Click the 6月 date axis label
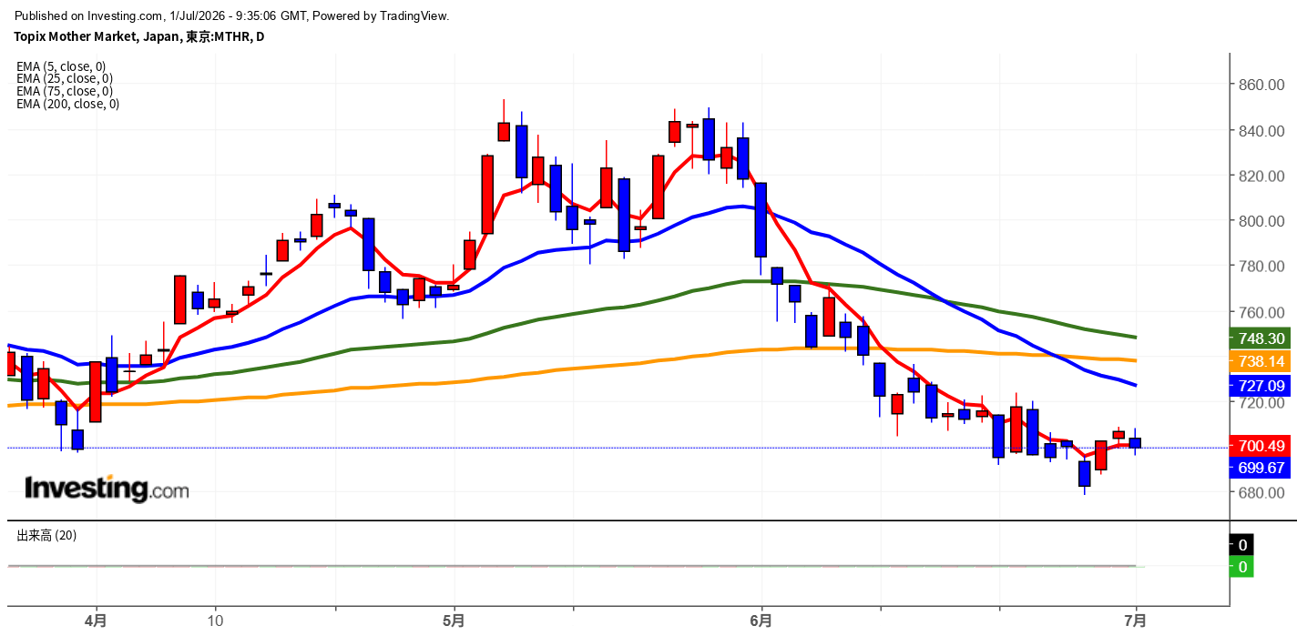 tap(761, 621)
